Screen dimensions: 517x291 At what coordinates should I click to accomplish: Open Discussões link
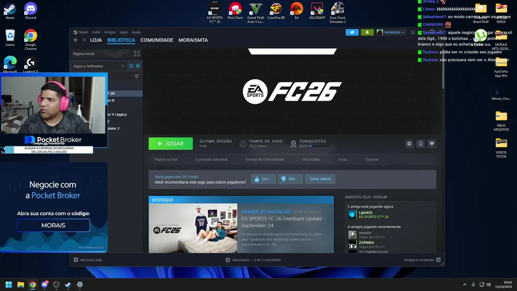[x=311, y=159]
